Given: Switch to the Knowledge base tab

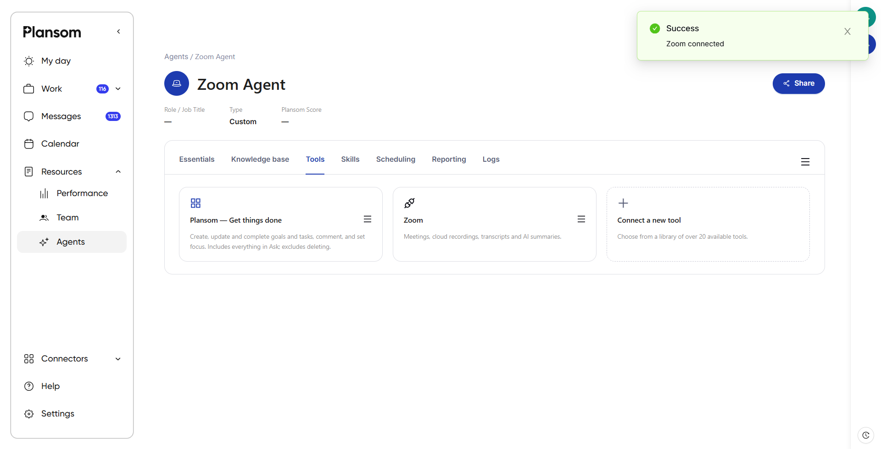Looking at the screenshot, I should (260, 159).
